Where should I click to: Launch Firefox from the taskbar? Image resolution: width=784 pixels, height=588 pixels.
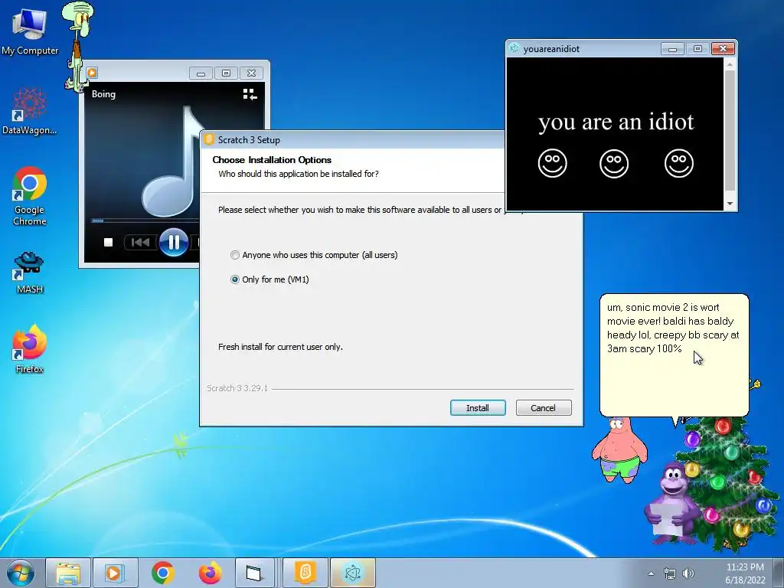pos(210,573)
